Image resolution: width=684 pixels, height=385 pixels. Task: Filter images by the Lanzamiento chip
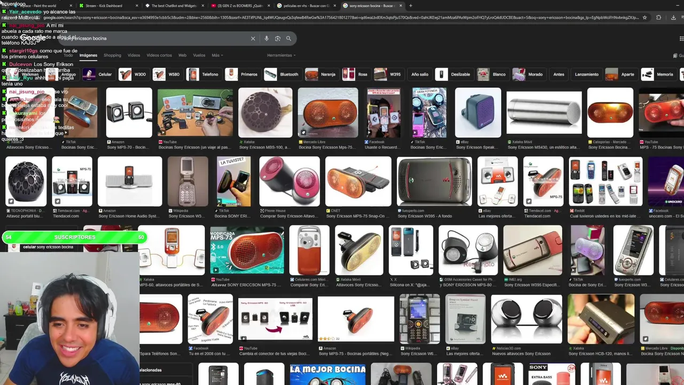[x=587, y=74]
